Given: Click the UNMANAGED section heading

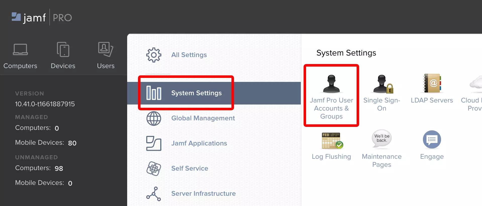Looking at the screenshot, I should click(36, 157).
